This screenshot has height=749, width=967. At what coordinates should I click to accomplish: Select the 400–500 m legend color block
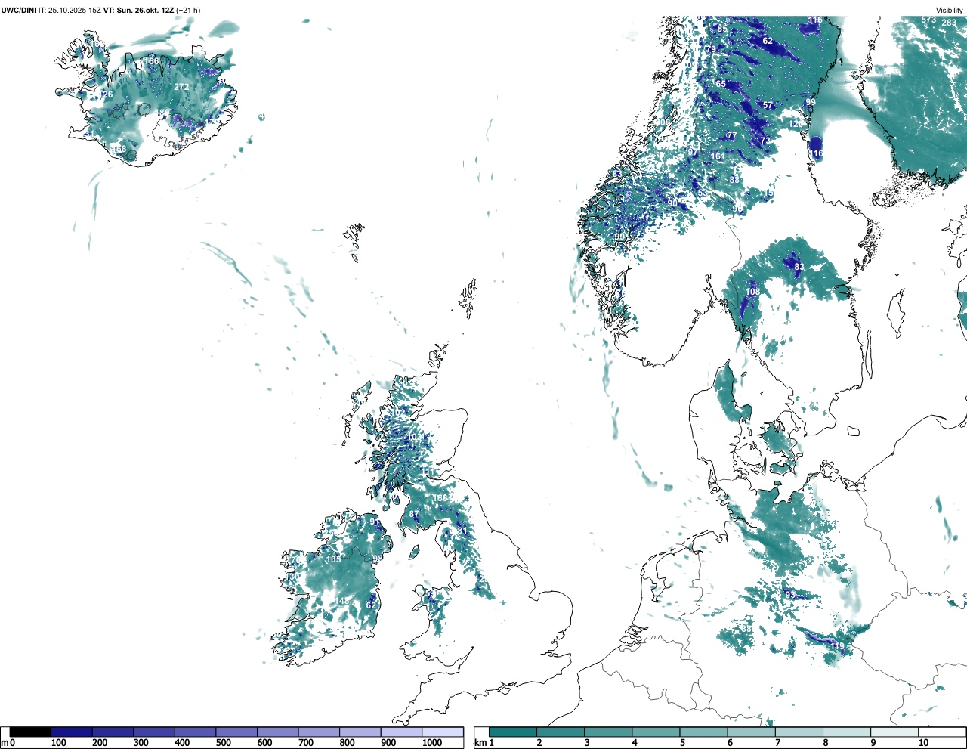click(x=196, y=732)
